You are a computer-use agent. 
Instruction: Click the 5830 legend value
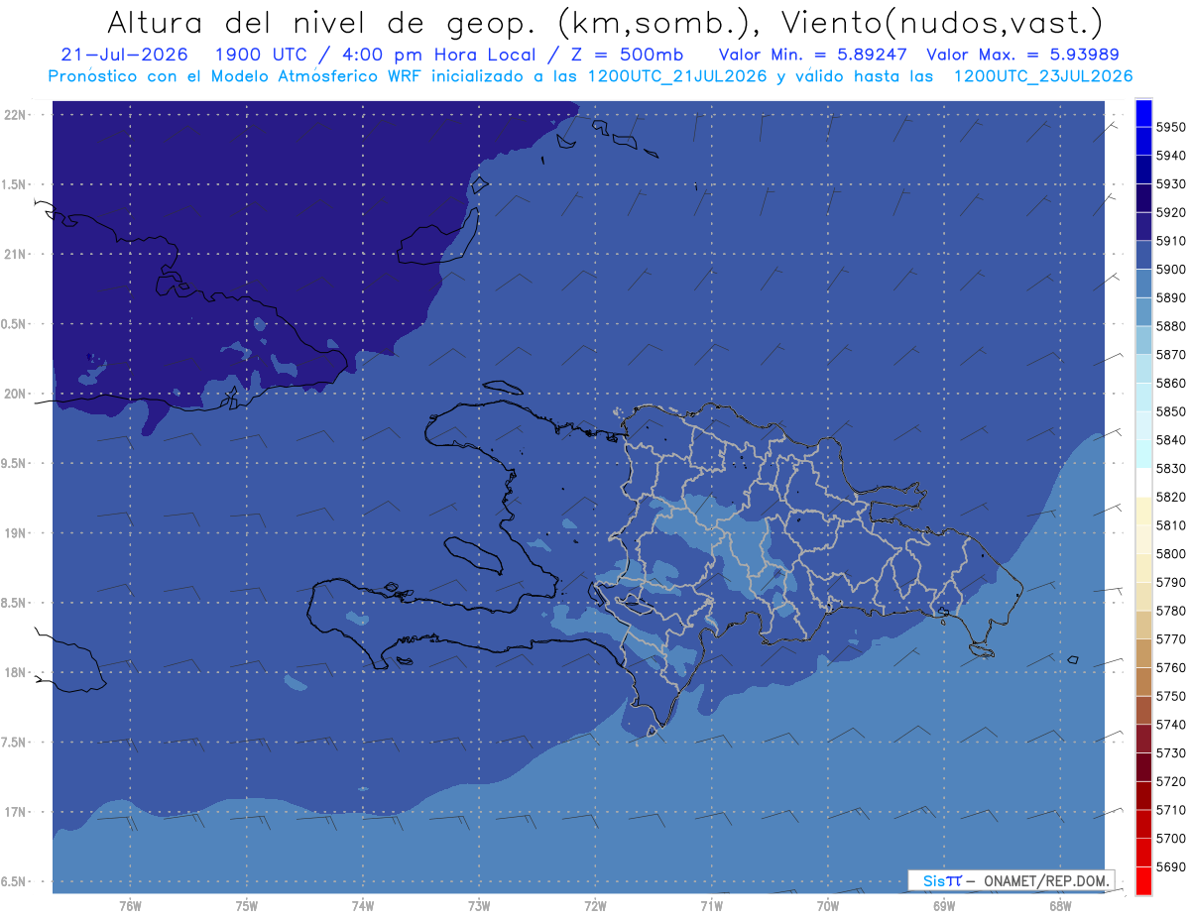click(x=1171, y=468)
